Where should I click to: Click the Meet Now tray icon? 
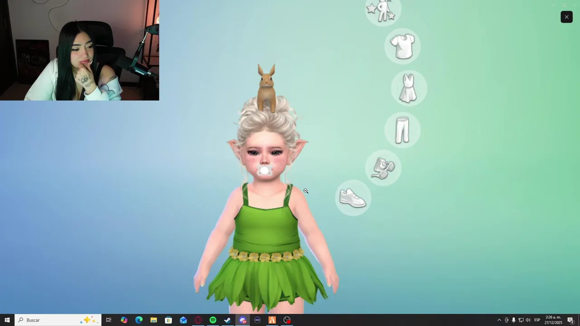pos(507,320)
